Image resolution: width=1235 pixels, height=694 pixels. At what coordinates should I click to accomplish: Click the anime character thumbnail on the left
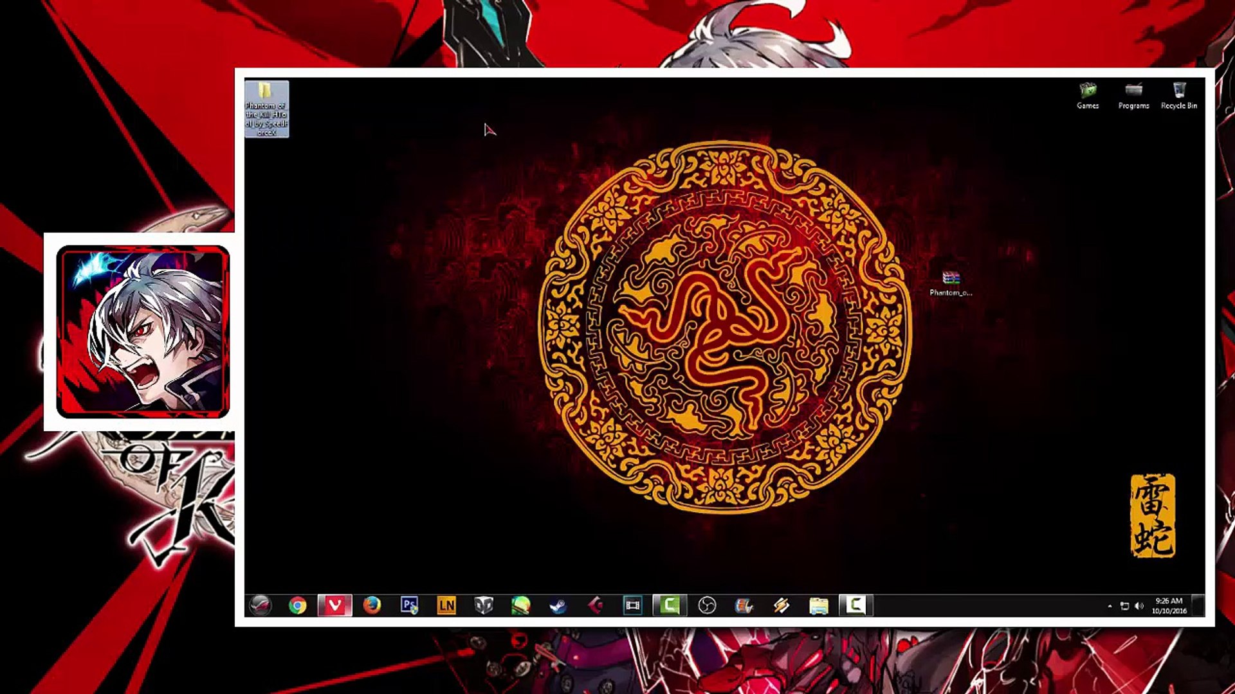143,332
